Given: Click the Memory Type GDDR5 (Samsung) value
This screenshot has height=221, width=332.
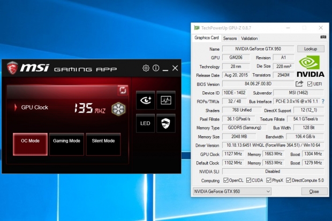Looking at the screenshot, I should (x=244, y=128).
